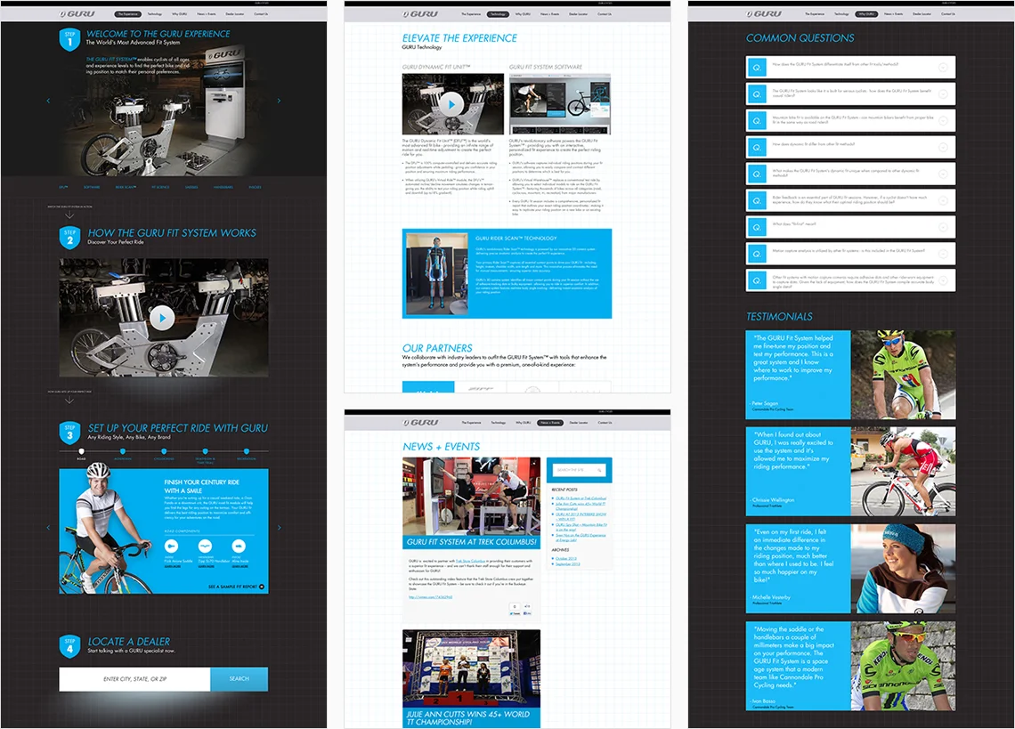Jump to RIDER SCAN section below hero

click(126, 187)
